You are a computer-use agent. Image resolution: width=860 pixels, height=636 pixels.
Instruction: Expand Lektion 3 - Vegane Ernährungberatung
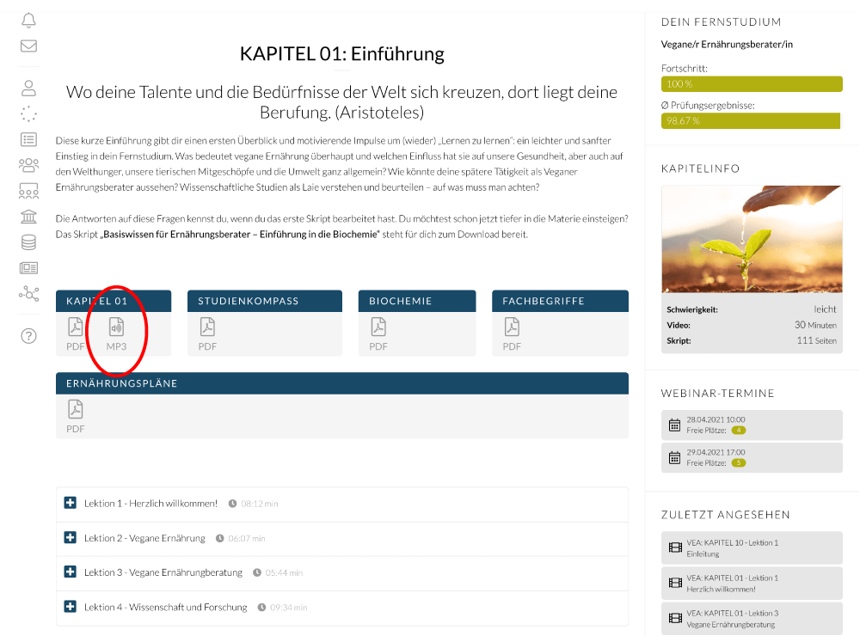(71, 572)
